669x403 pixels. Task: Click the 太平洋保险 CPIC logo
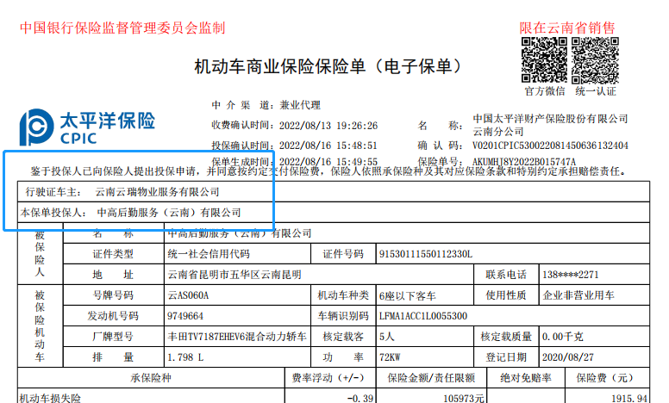(87, 127)
